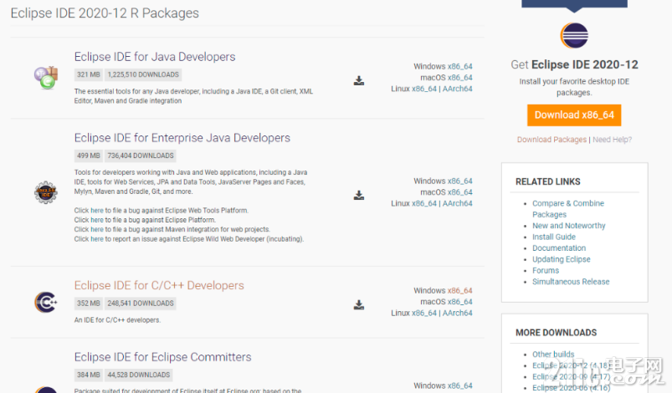Open Other builds under More Downloads
This screenshot has width=672, height=393.
click(x=553, y=354)
